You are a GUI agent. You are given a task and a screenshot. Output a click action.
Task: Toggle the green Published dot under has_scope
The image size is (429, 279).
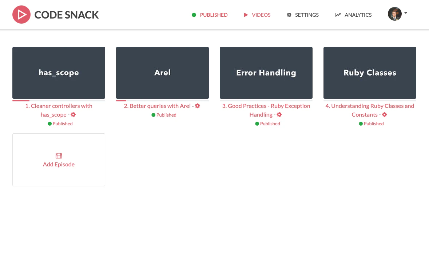(x=49, y=124)
